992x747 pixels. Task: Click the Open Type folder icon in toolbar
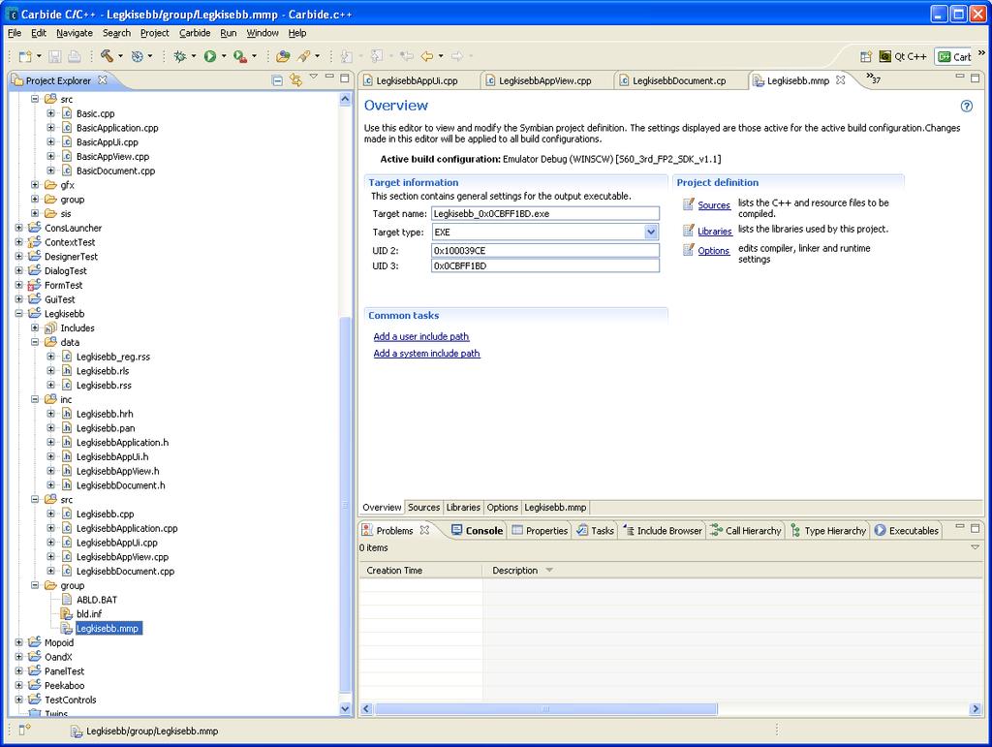pos(283,56)
